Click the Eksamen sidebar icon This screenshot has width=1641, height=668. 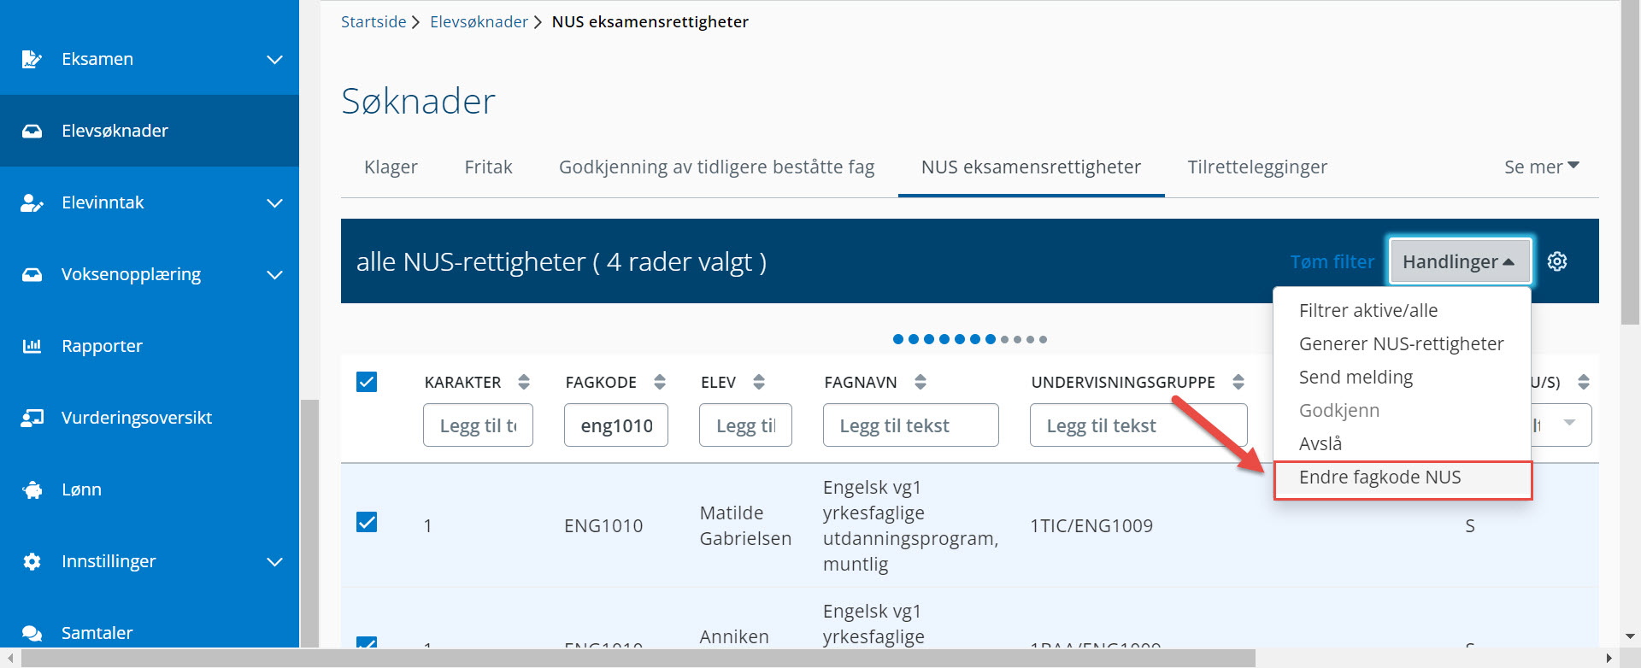[32, 59]
